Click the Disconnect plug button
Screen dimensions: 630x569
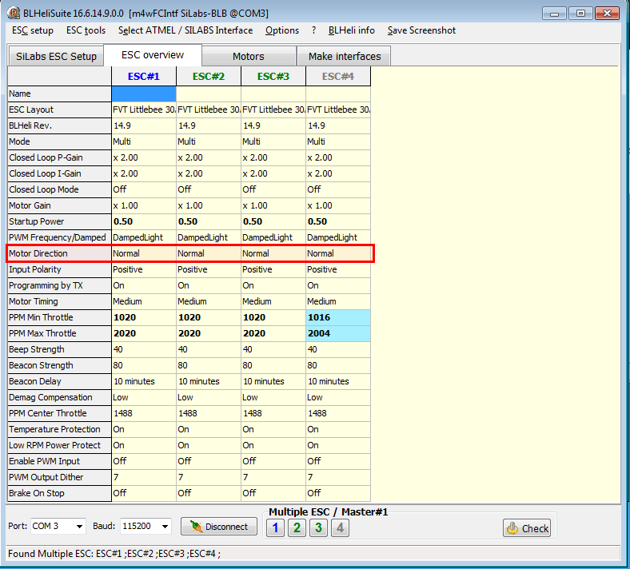tap(219, 527)
